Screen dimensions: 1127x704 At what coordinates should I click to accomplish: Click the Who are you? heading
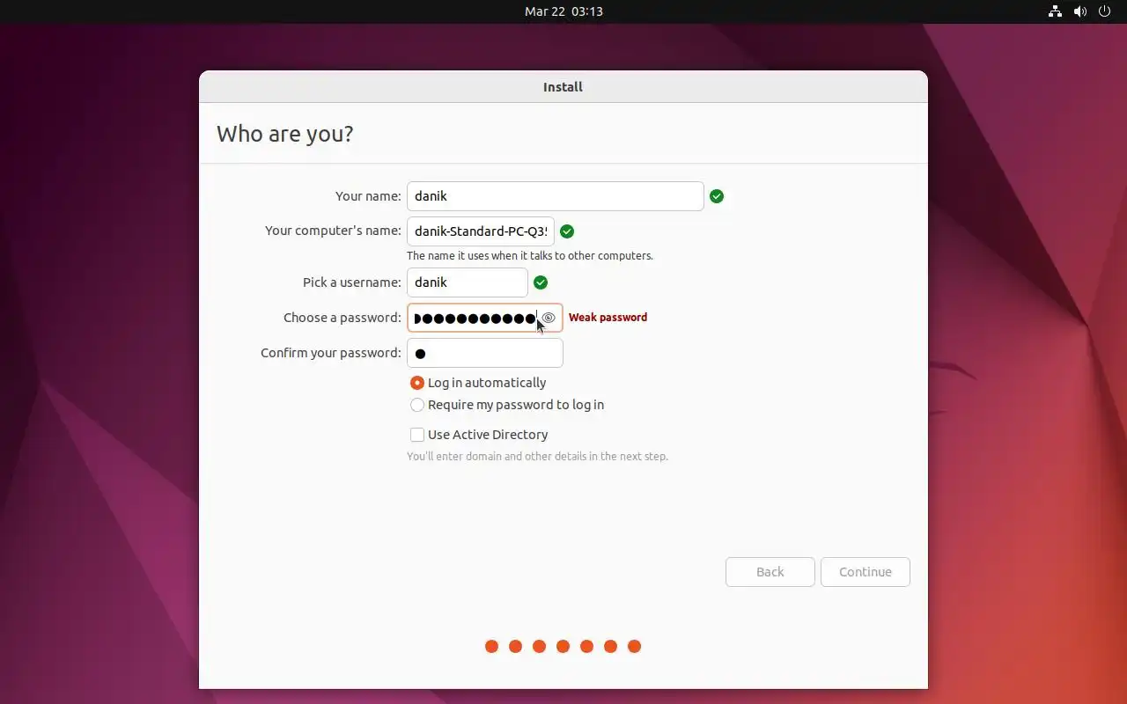pos(285,134)
